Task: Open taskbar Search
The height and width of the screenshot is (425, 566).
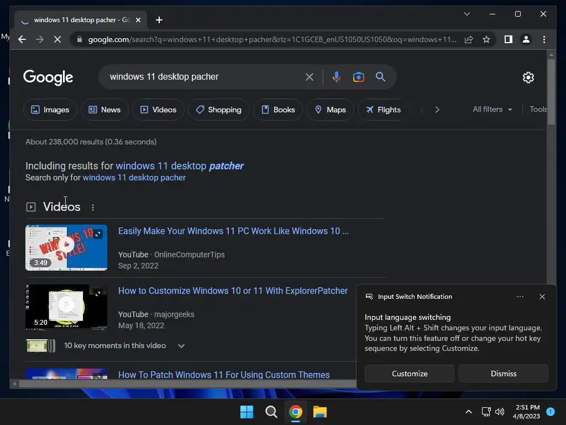Action: point(271,412)
